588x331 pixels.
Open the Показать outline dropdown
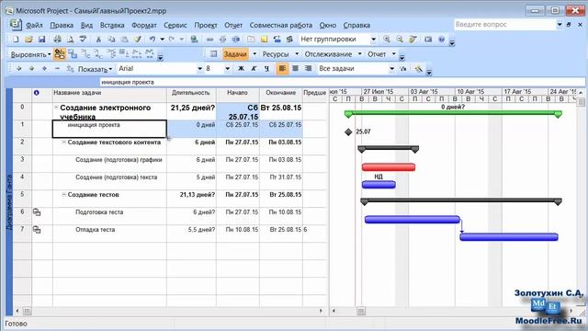coord(95,69)
